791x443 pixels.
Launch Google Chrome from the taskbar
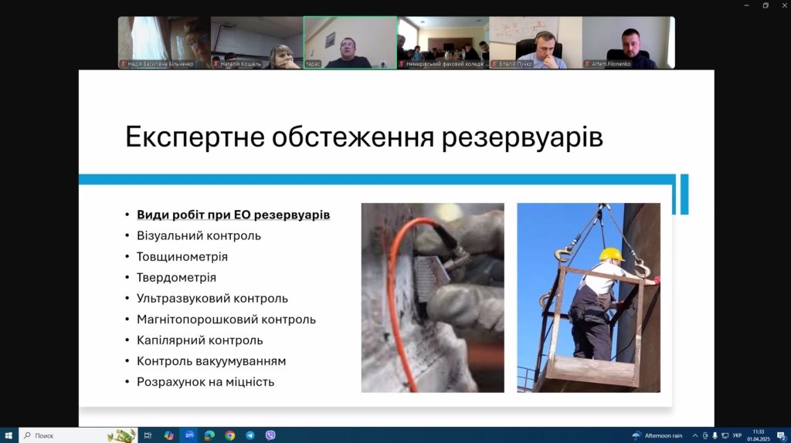click(229, 435)
